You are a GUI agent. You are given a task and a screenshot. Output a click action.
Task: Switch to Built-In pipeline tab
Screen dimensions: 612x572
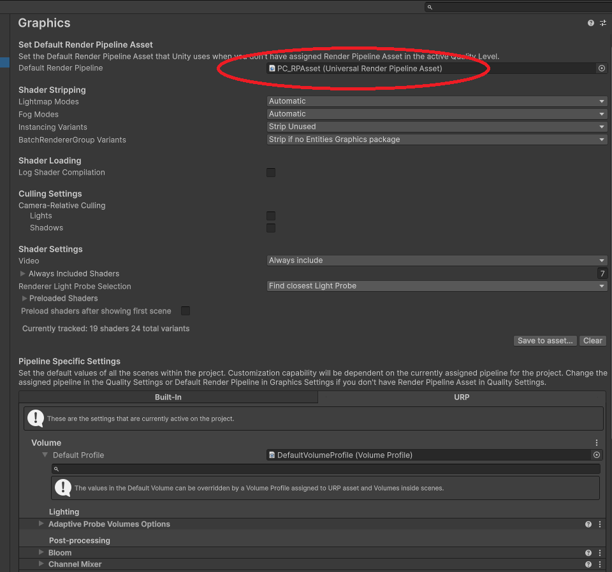click(x=168, y=397)
